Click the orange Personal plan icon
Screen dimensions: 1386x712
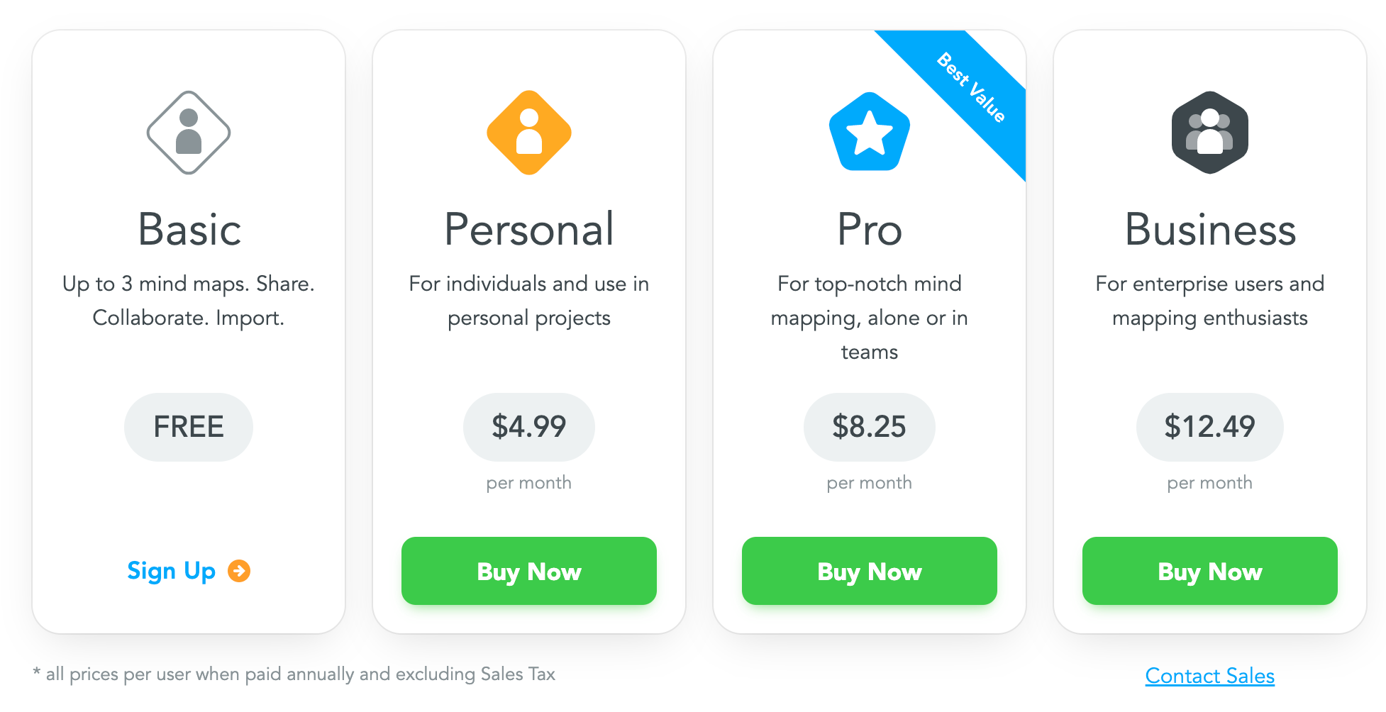point(529,133)
